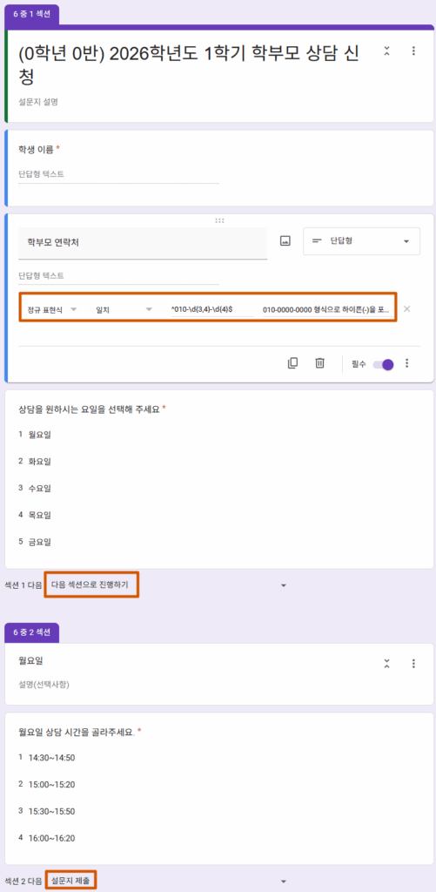Open the 일치 condition dropdown
This screenshot has height=892, width=436.
(125, 309)
